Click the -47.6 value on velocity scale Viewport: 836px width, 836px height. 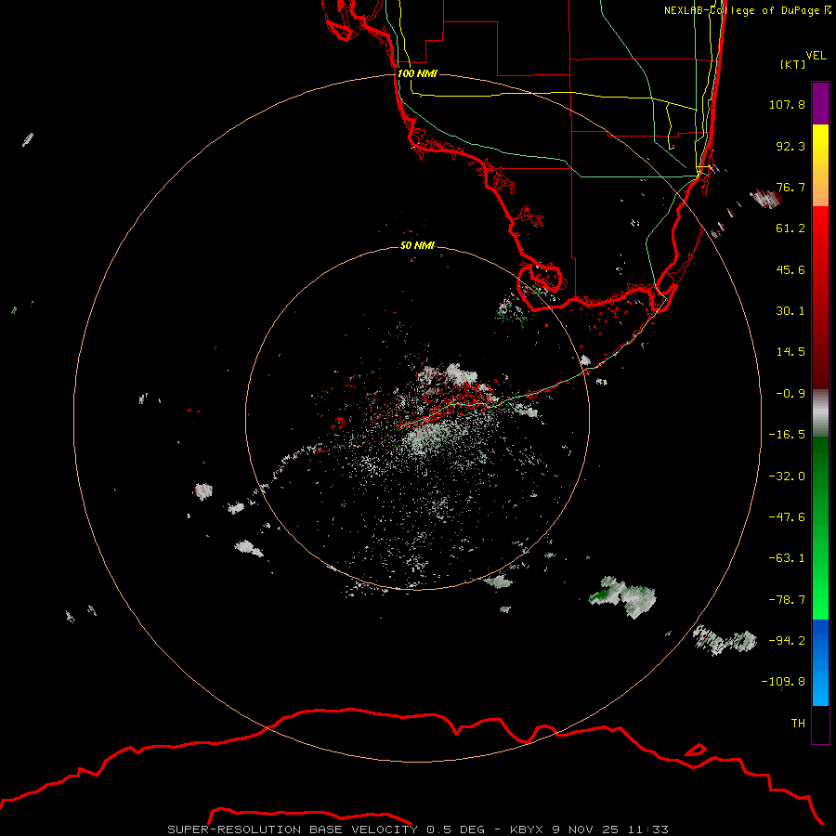click(787, 517)
